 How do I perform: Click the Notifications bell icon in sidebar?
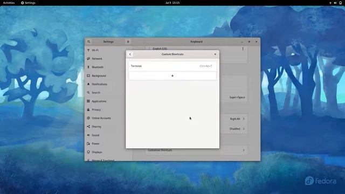[x=88, y=84]
